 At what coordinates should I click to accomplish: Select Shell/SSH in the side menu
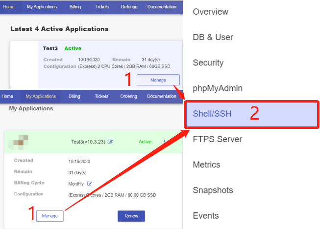point(212,114)
